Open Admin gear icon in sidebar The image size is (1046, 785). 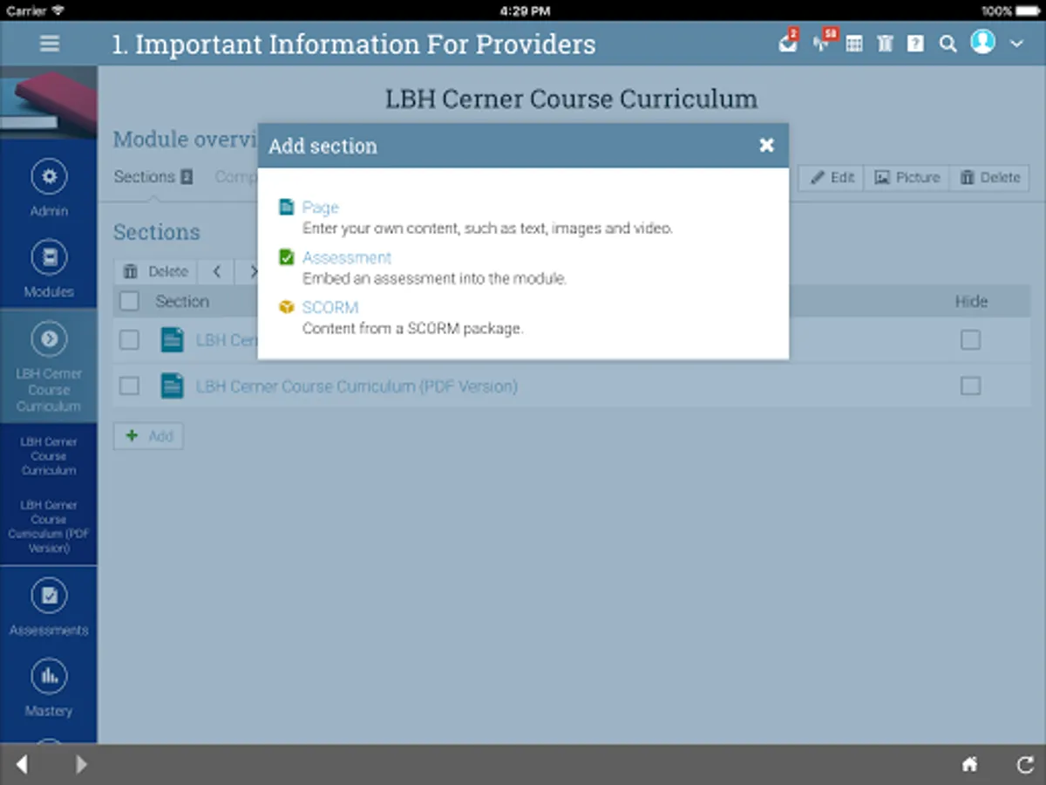point(49,176)
